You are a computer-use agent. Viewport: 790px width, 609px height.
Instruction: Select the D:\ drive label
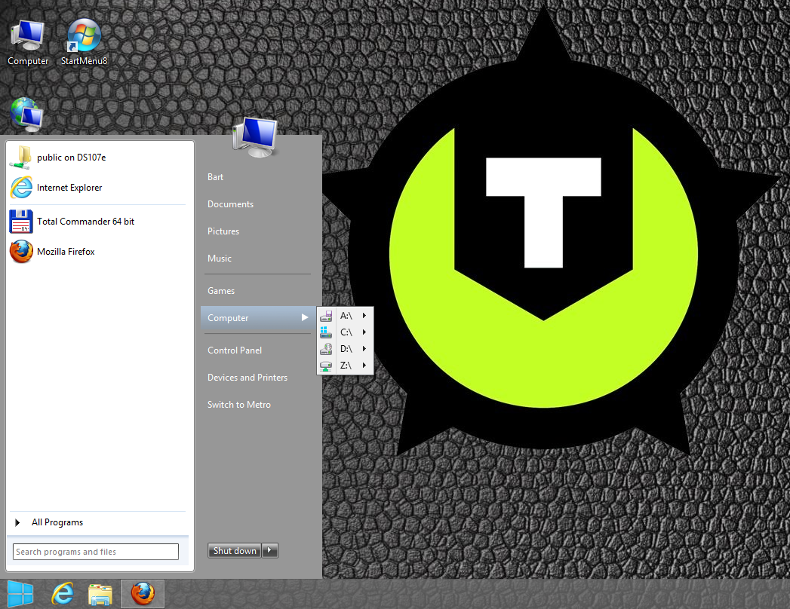pyautogui.click(x=346, y=349)
